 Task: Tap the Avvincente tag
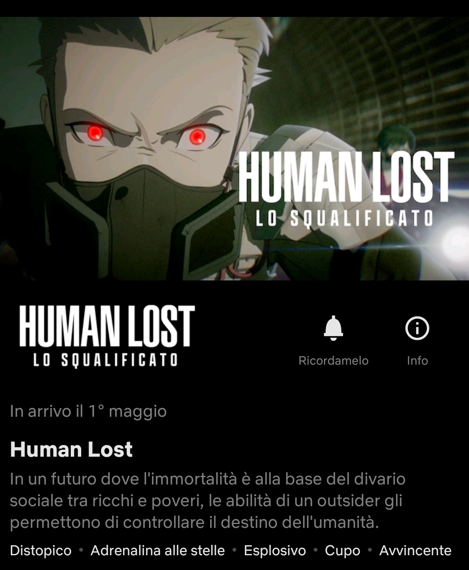415,550
